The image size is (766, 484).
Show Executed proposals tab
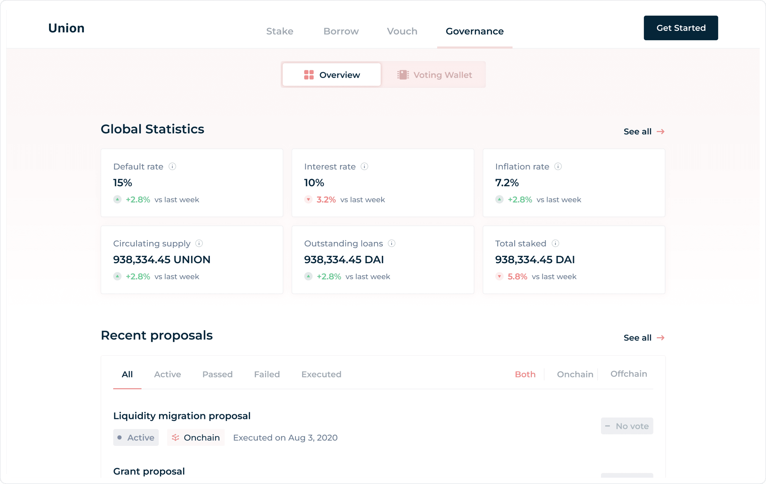pyautogui.click(x=321, y=374)
